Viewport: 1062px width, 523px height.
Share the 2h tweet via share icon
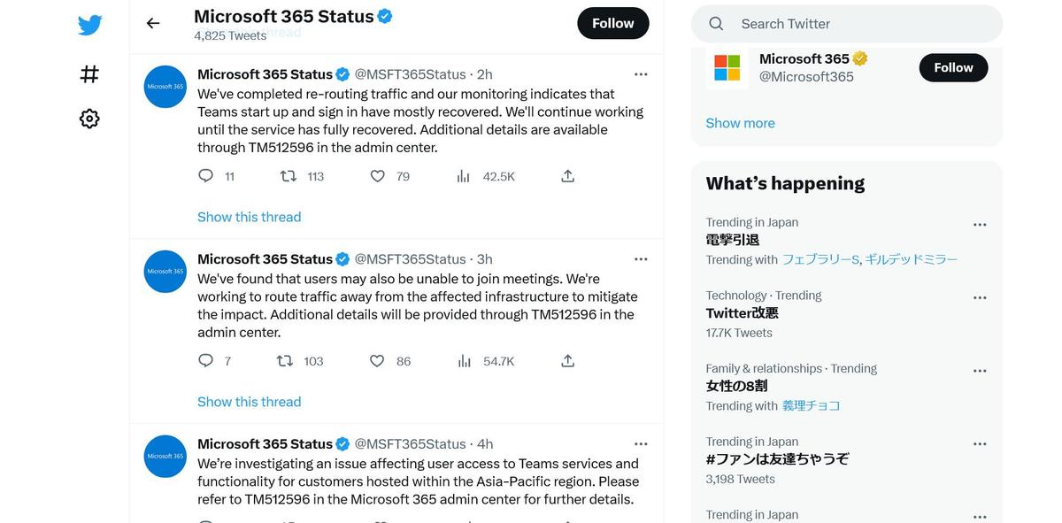[x=568, y=176]
